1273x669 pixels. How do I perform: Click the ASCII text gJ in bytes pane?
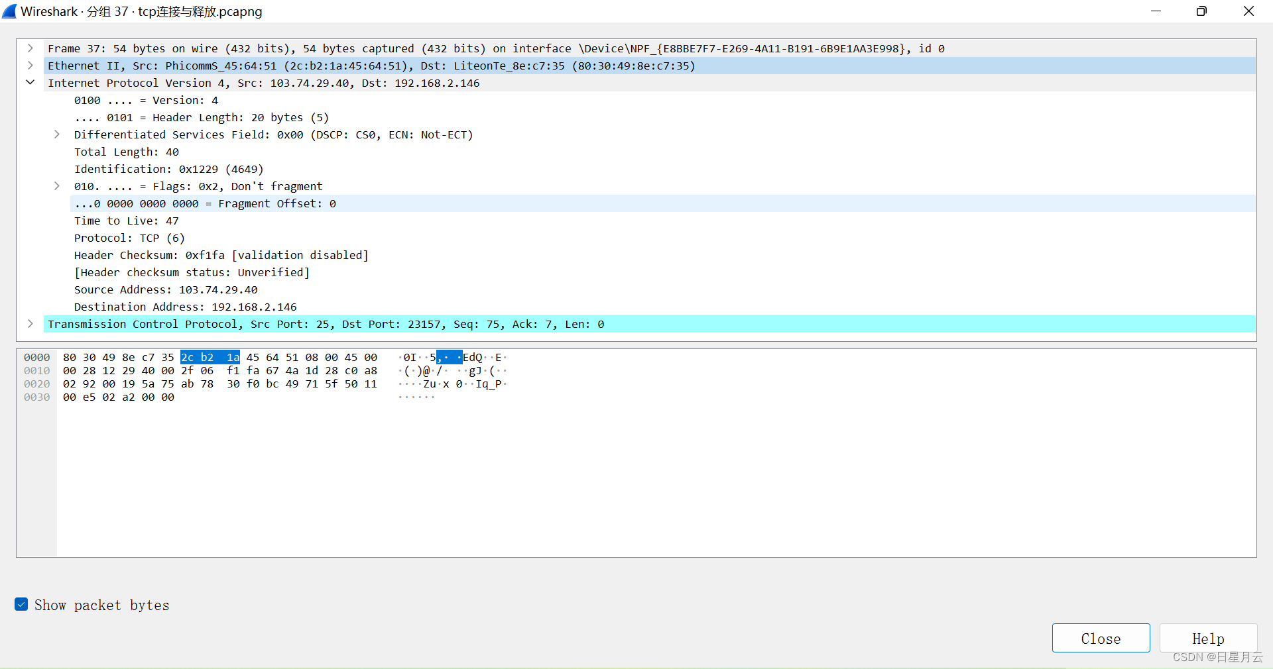coord(475,370)
